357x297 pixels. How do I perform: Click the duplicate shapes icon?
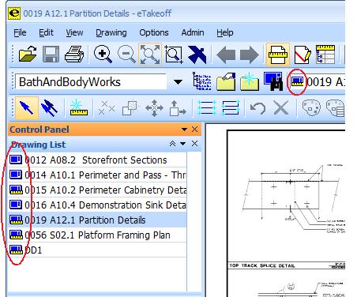pos(130,108)
